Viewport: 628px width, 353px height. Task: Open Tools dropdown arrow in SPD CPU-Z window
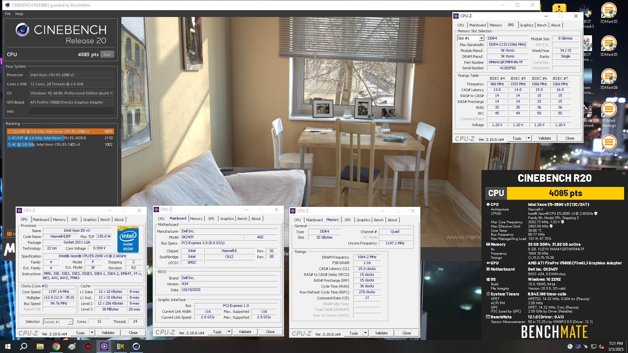click(529, 138)
